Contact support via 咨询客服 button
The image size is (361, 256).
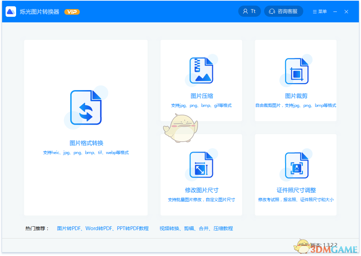coord(284,11)
